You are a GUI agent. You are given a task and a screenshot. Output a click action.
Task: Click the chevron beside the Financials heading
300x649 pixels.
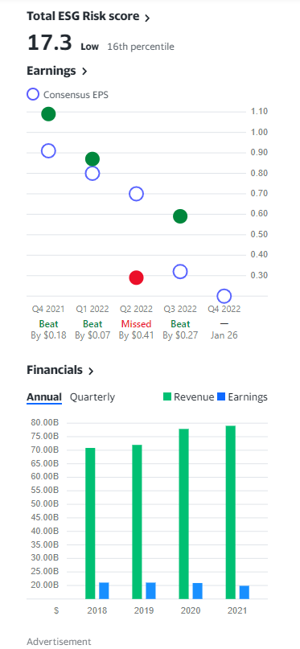coord(91,371)
